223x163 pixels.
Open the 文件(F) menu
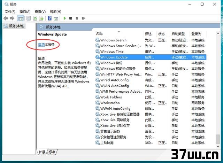(x=10, y=11)
